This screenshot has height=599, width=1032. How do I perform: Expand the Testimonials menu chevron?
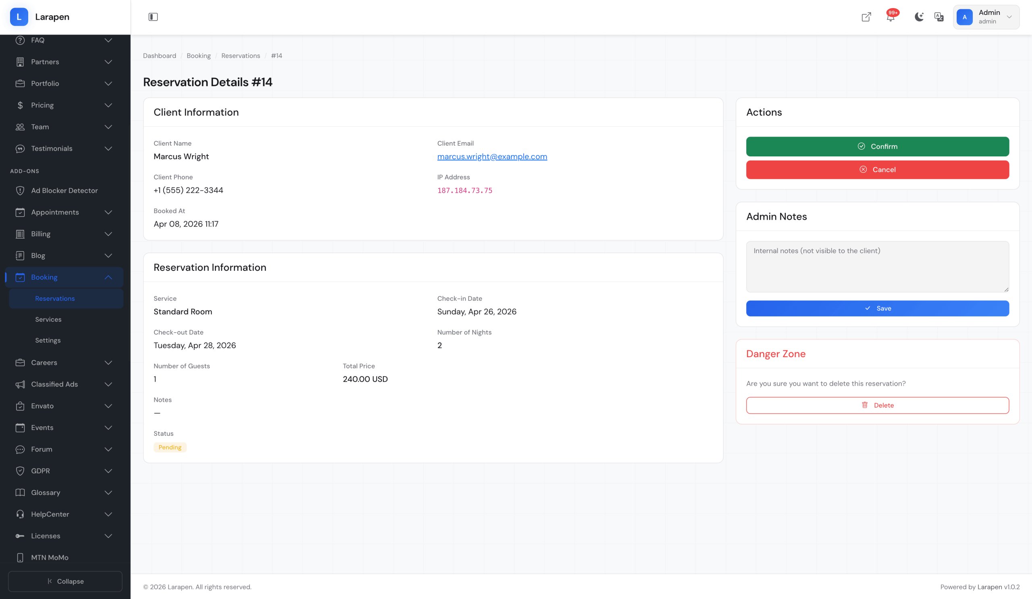108,149
